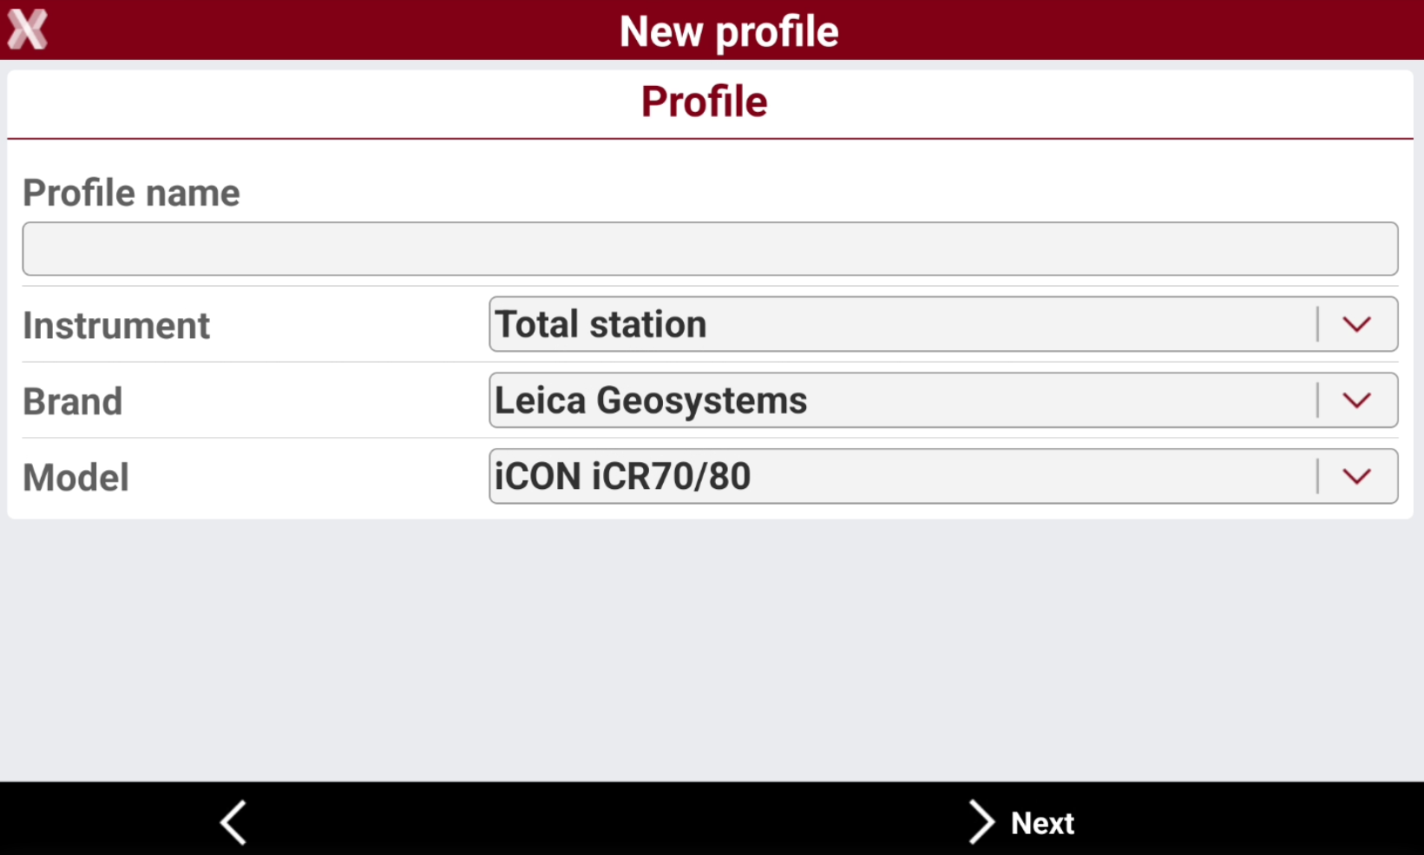Click the Model label
The height and width of the screenshot is (855, 1424).
(75, 478)
